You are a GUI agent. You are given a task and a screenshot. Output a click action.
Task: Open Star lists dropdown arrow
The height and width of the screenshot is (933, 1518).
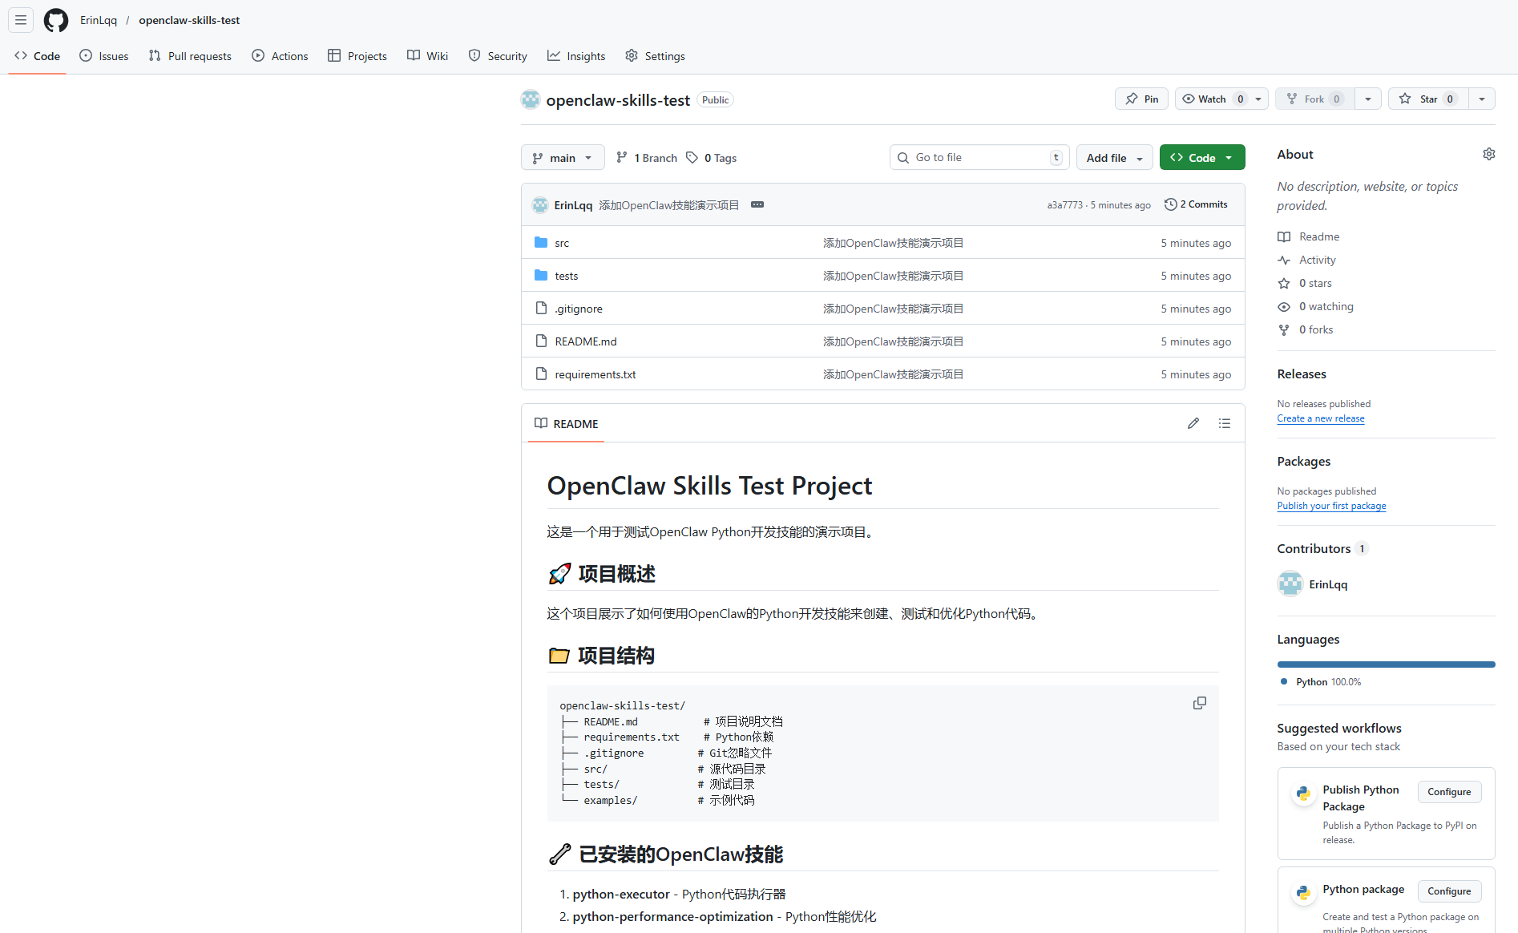click(x=1482, y=99)
